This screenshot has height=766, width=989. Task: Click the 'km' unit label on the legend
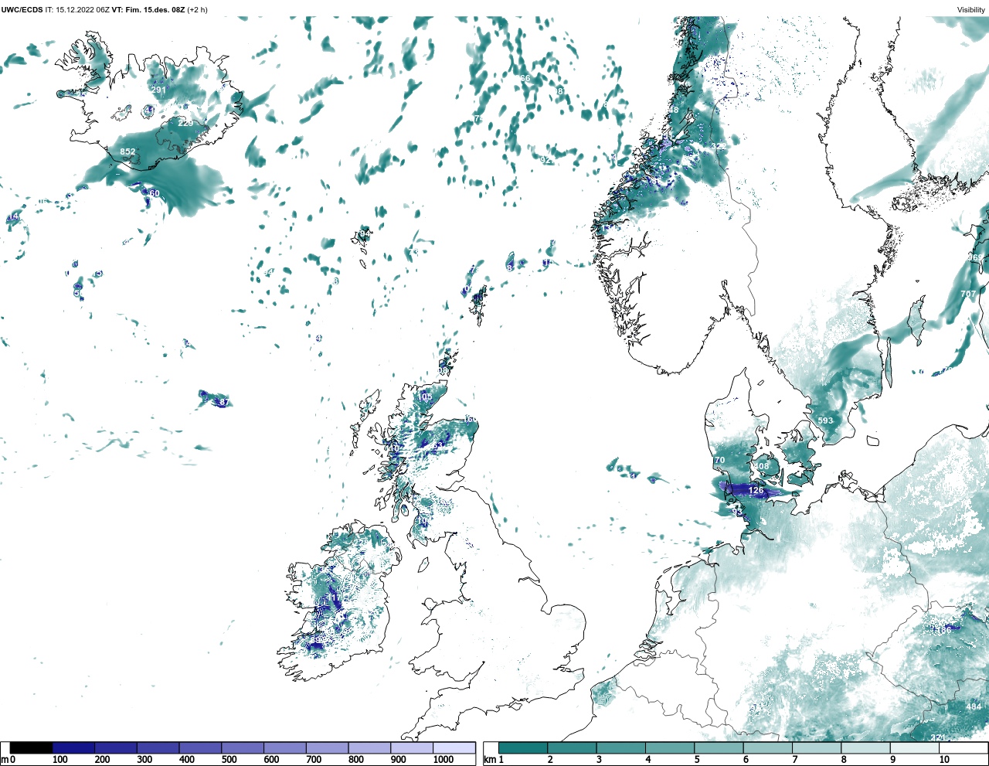click(x=488, y=760)
